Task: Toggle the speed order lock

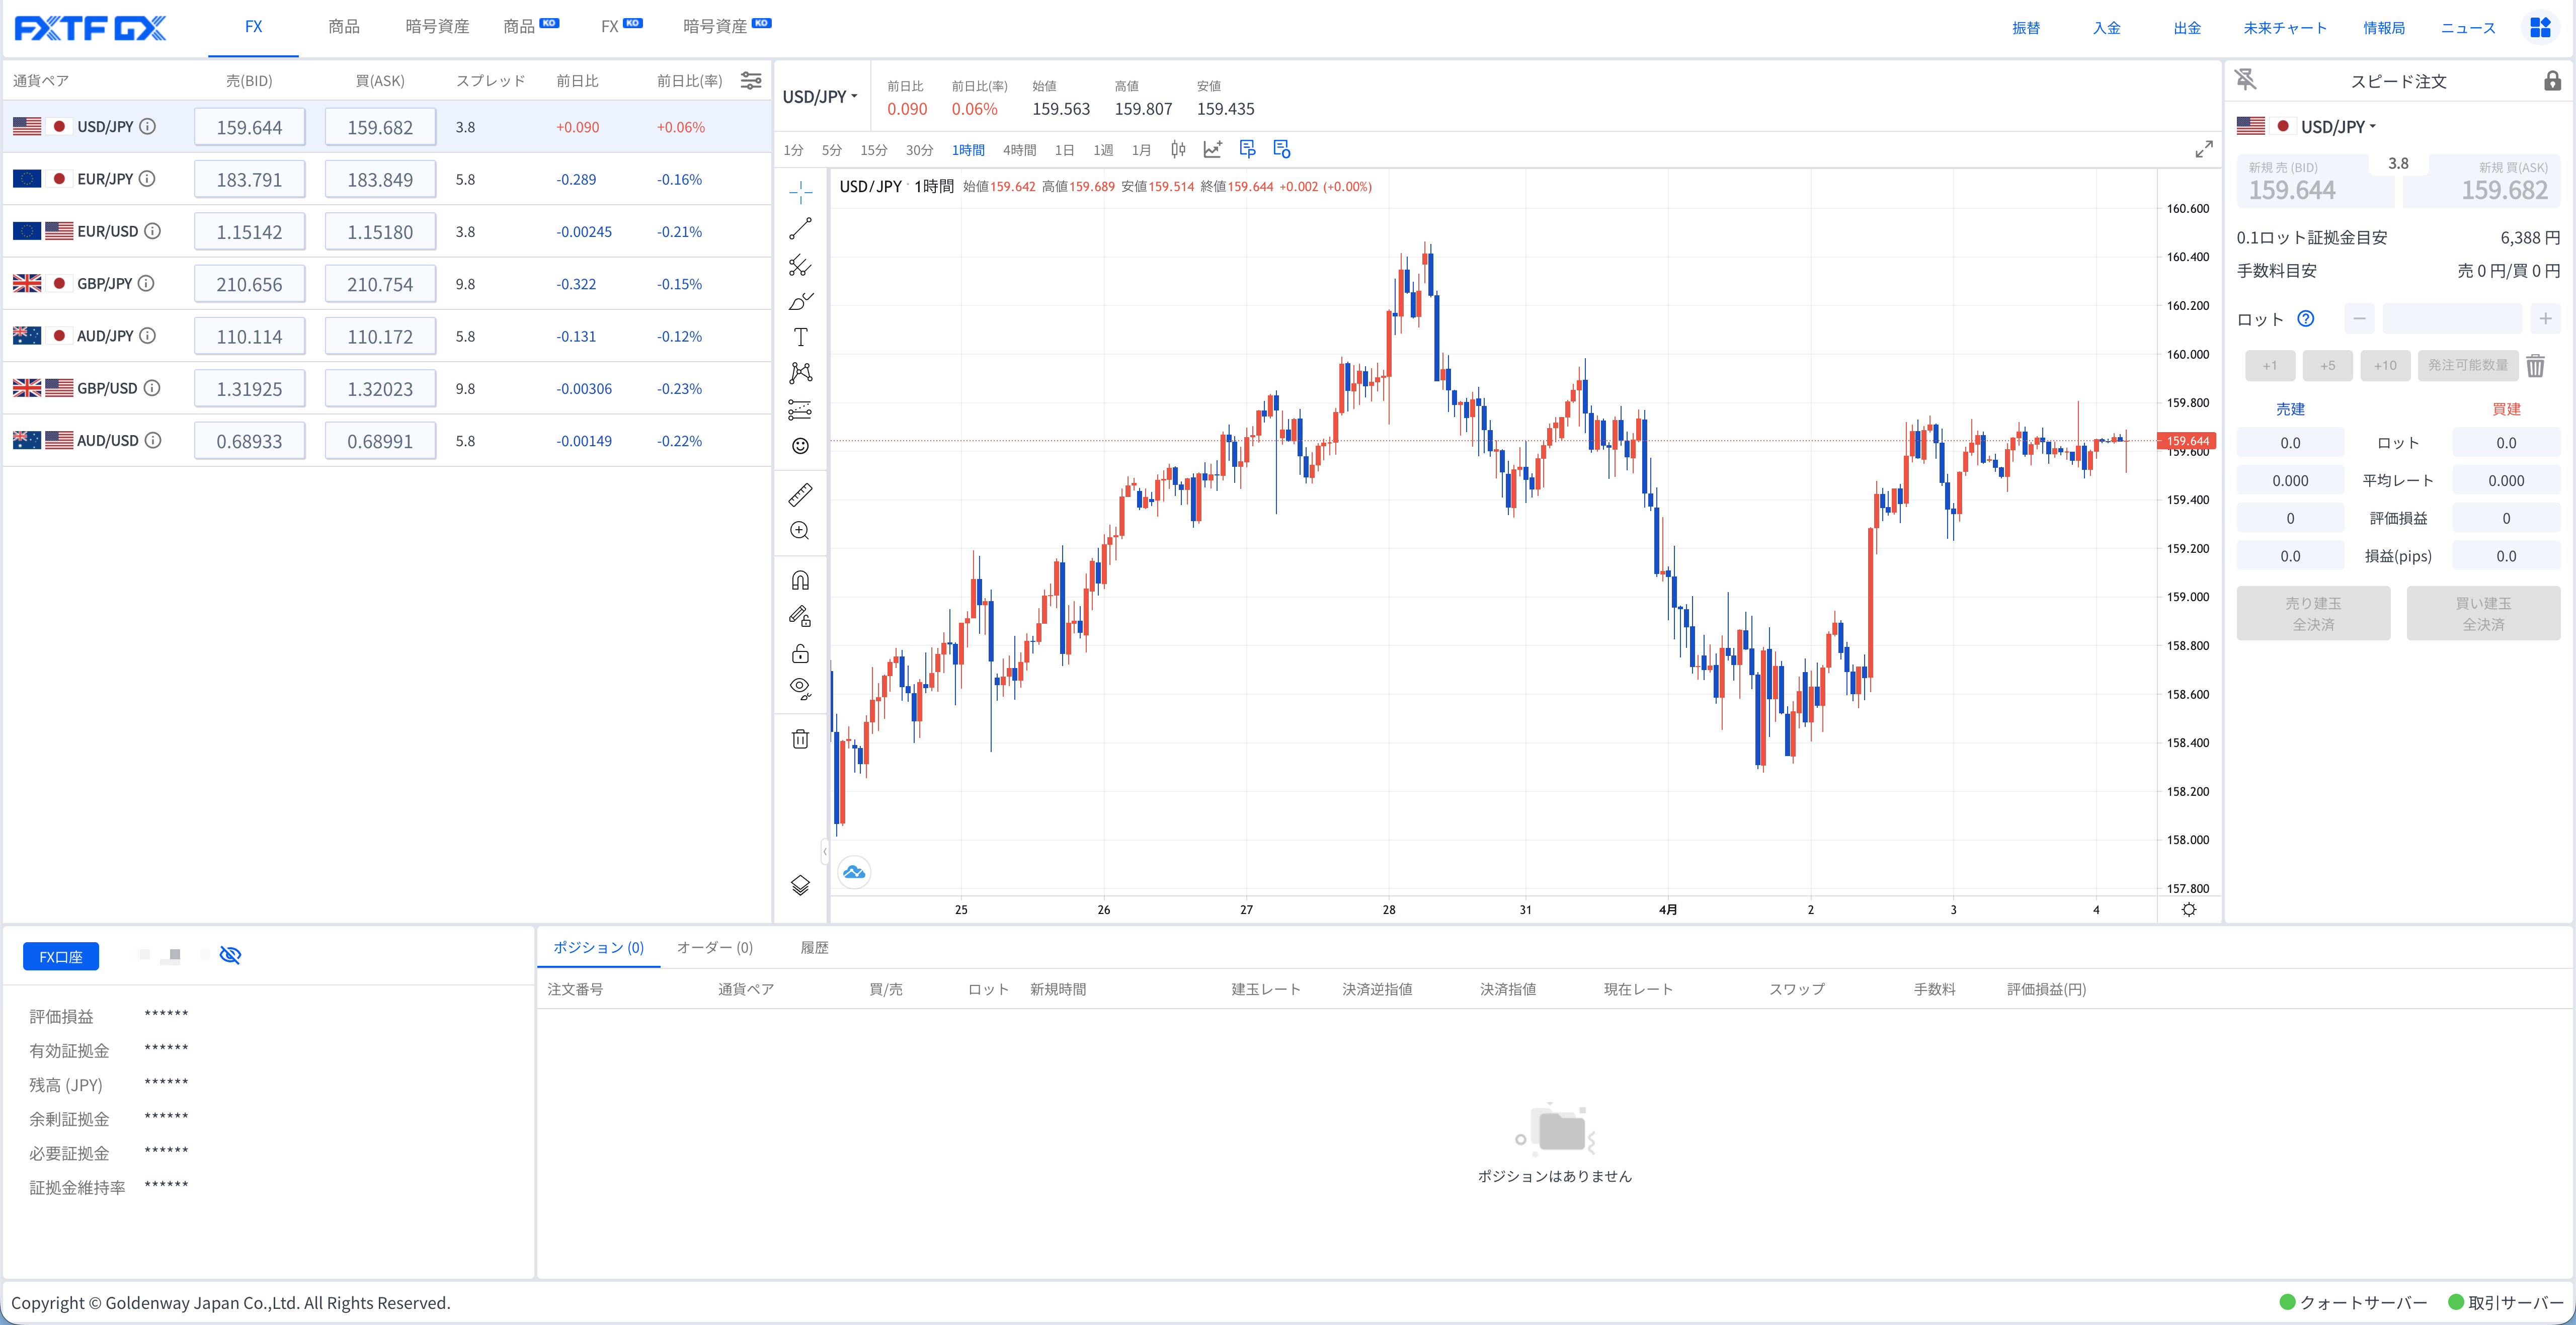Action: pyautogui.click(x=2552, y=81)
